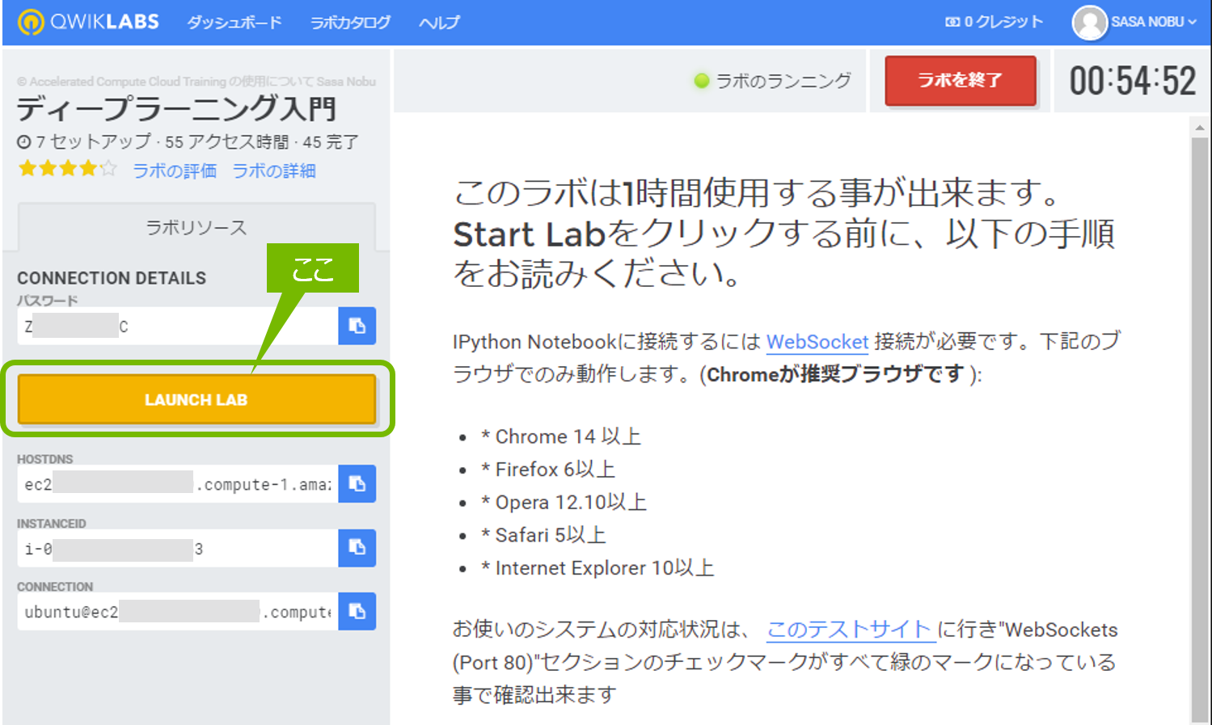Select the ラボリソース tab
The height and width of the screenshot is (725, 1212).
[x=196, y=227]
